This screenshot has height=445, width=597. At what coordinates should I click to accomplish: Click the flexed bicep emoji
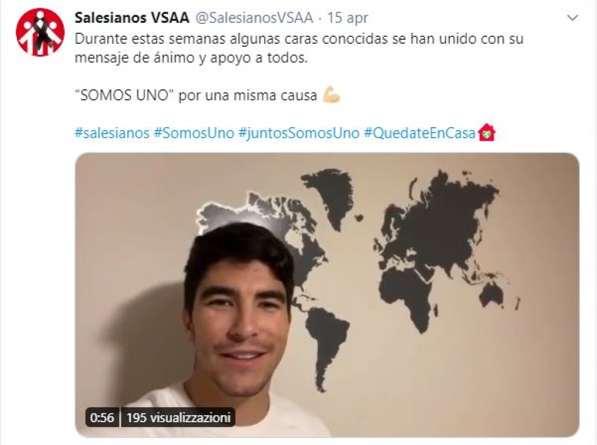click(331, 95)
